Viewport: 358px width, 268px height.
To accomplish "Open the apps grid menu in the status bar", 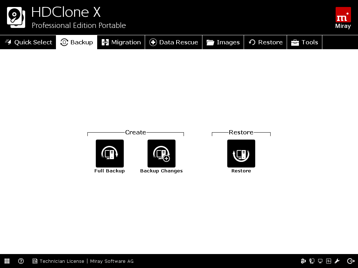I will pos(7,261).
